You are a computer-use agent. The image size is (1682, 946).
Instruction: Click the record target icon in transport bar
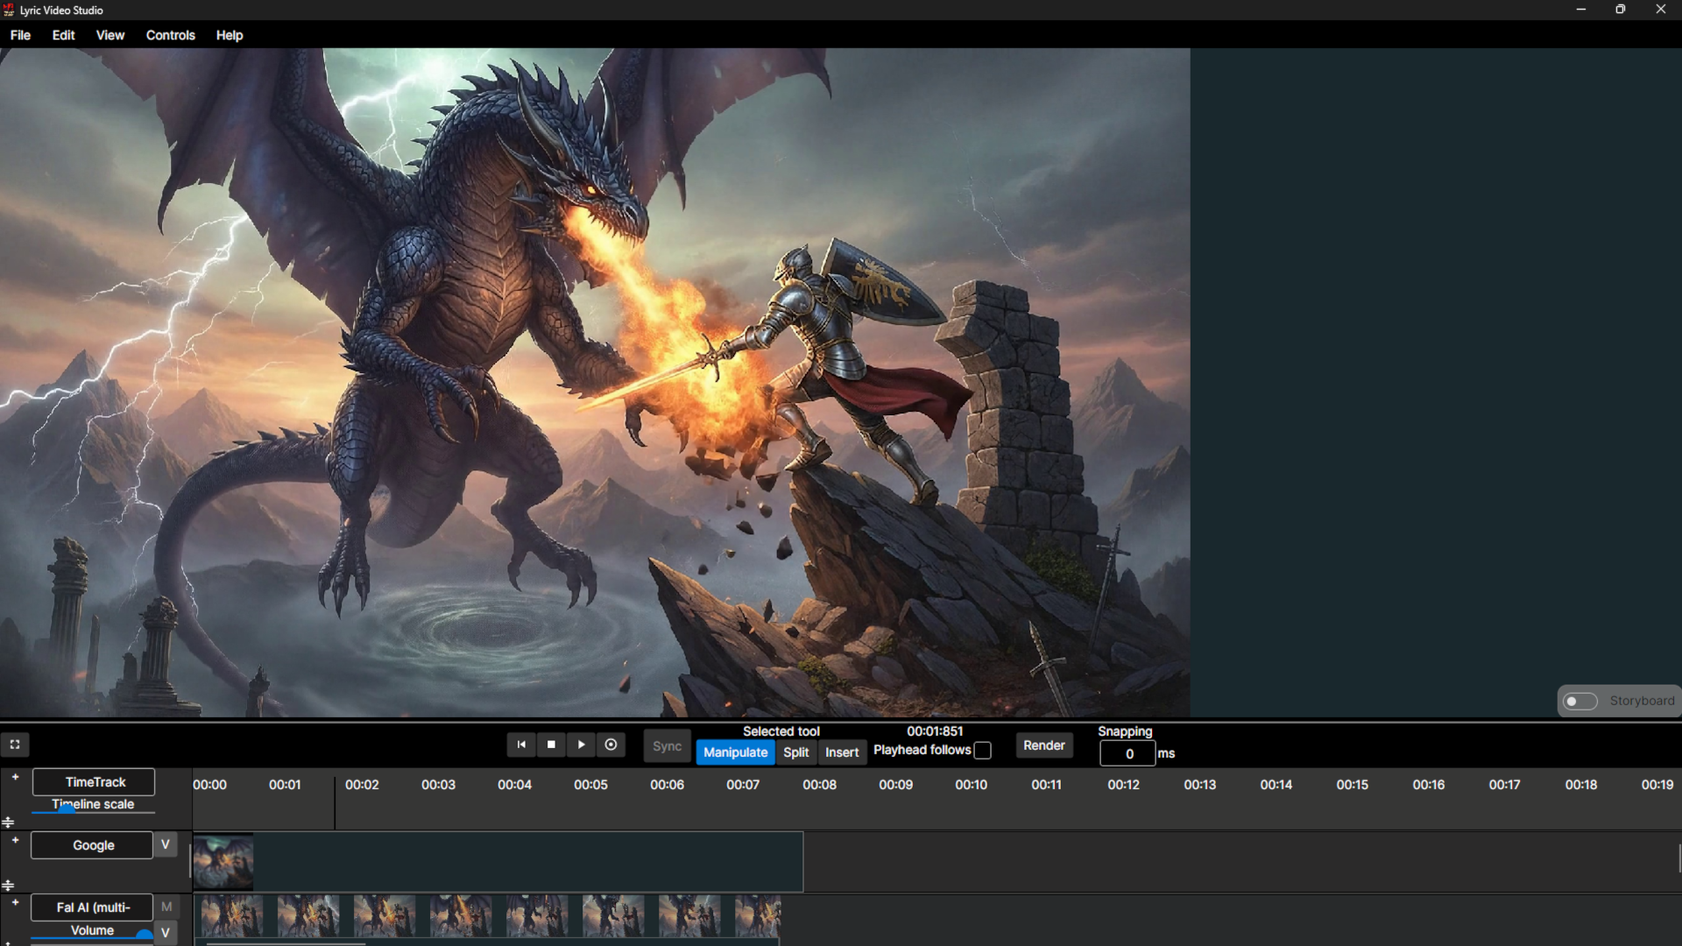point(611,745)
